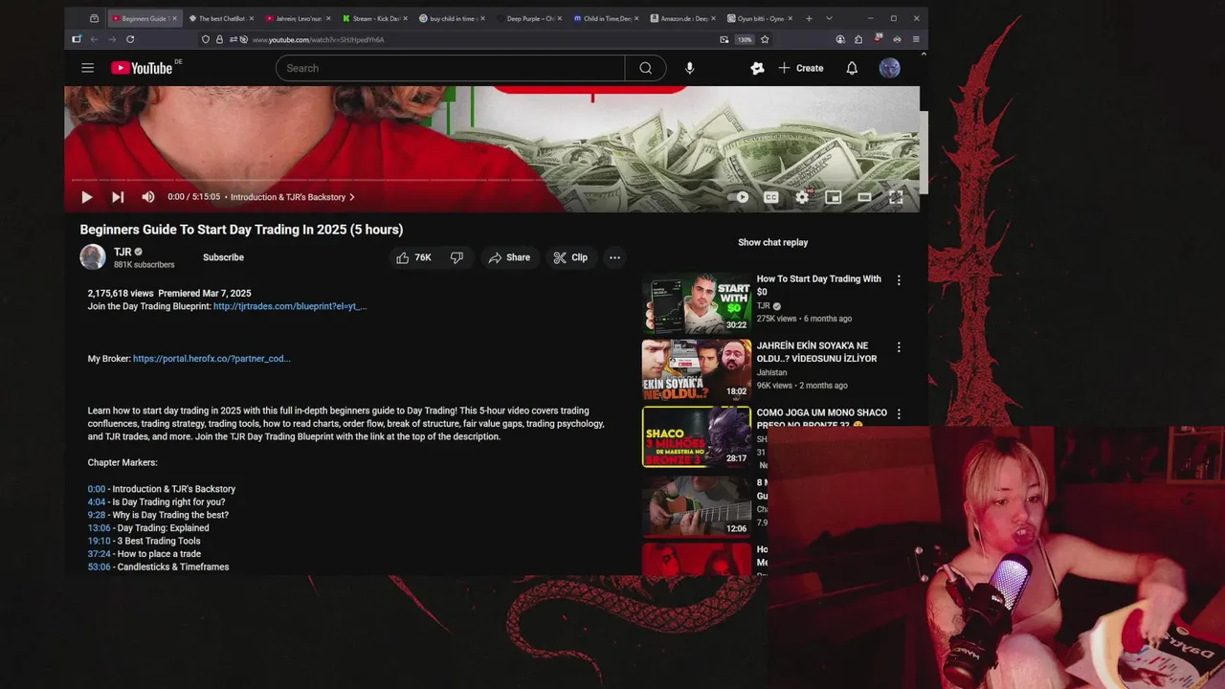
Task: Switch to 'Deep Purple' browser tab
Action: (x=527, y=18)
